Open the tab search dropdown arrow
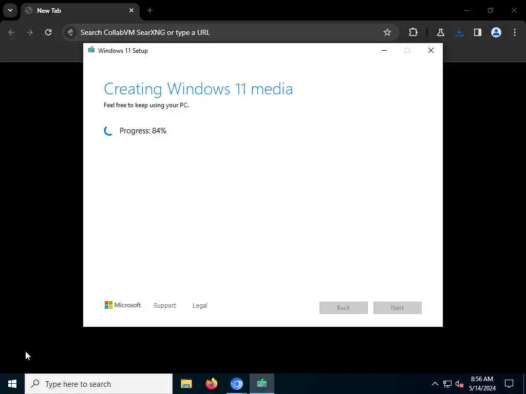 click(10, 10)
